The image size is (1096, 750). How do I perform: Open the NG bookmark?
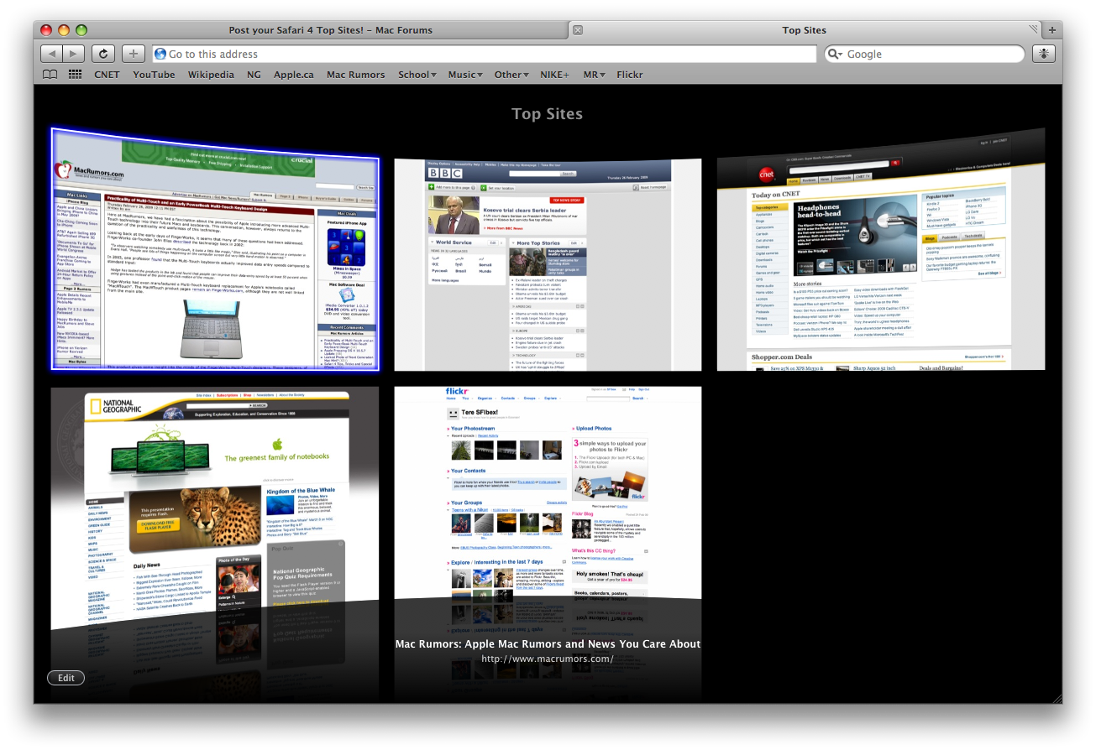tap(254, 75)
